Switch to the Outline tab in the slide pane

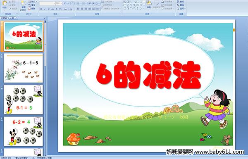[x=12, y=18]
